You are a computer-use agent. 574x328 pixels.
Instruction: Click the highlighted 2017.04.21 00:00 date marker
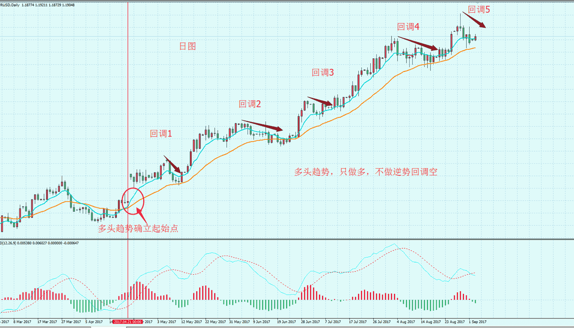tap(128, 322)
